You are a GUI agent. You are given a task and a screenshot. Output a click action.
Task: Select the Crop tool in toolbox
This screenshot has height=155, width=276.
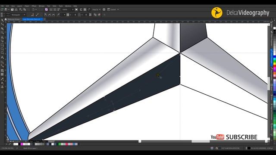coord(2,28)
